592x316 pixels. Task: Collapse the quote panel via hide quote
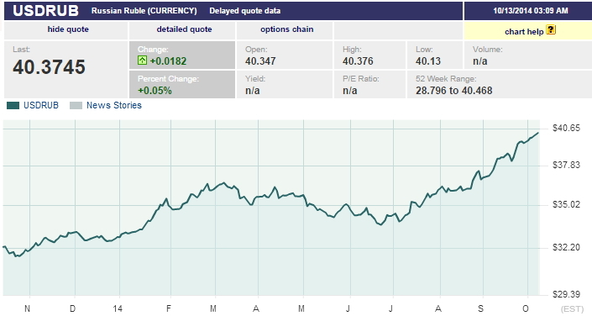pyautogui.click(x=68, y=29)
